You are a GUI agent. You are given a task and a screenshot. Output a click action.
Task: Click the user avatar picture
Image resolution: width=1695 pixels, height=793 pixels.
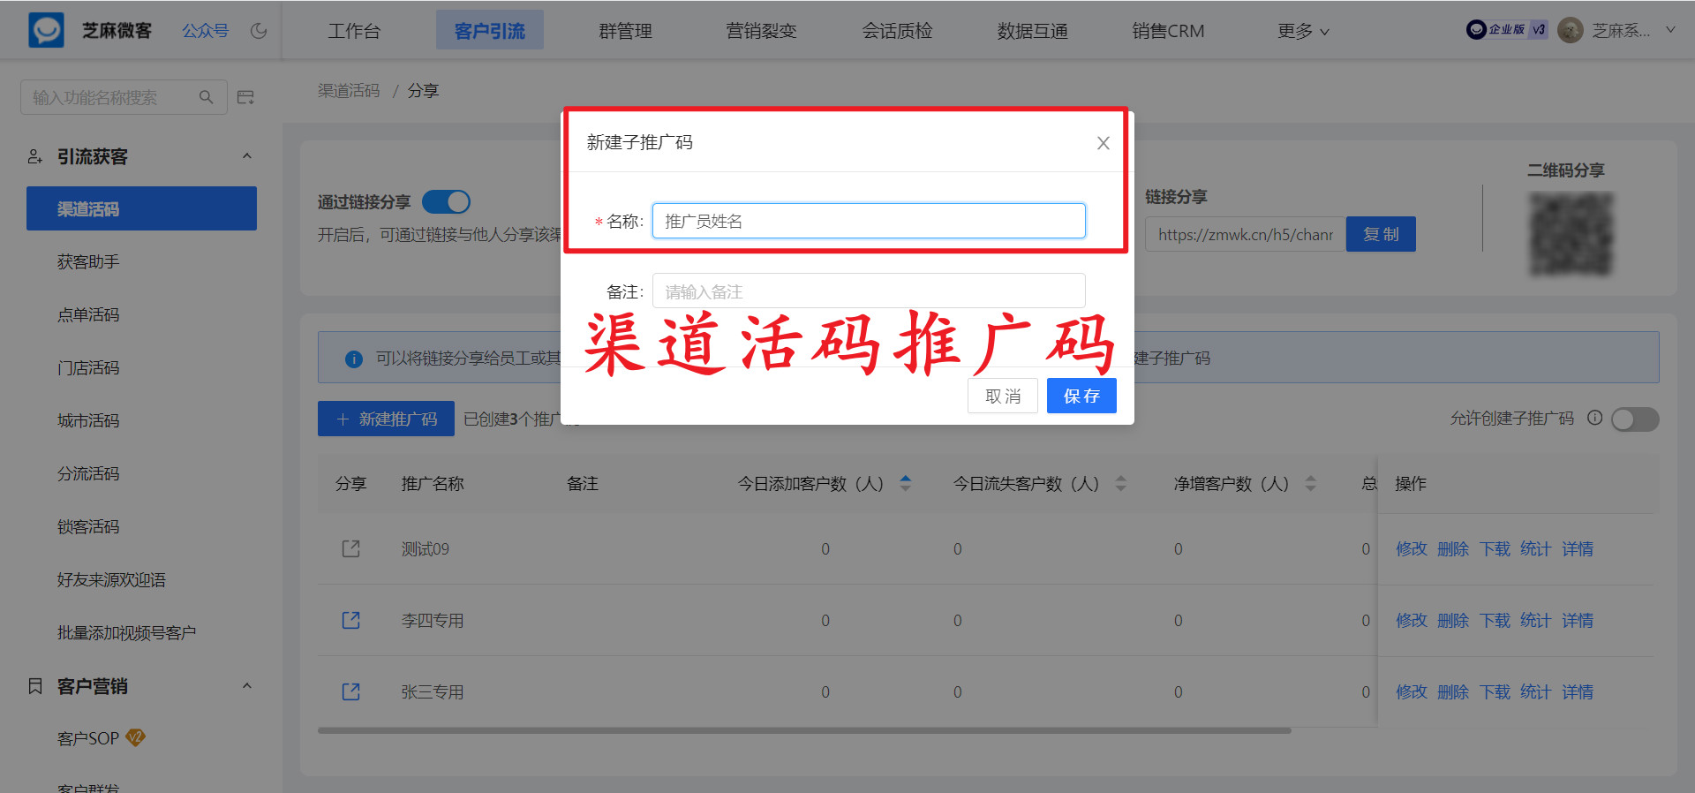pos(1570,30)
